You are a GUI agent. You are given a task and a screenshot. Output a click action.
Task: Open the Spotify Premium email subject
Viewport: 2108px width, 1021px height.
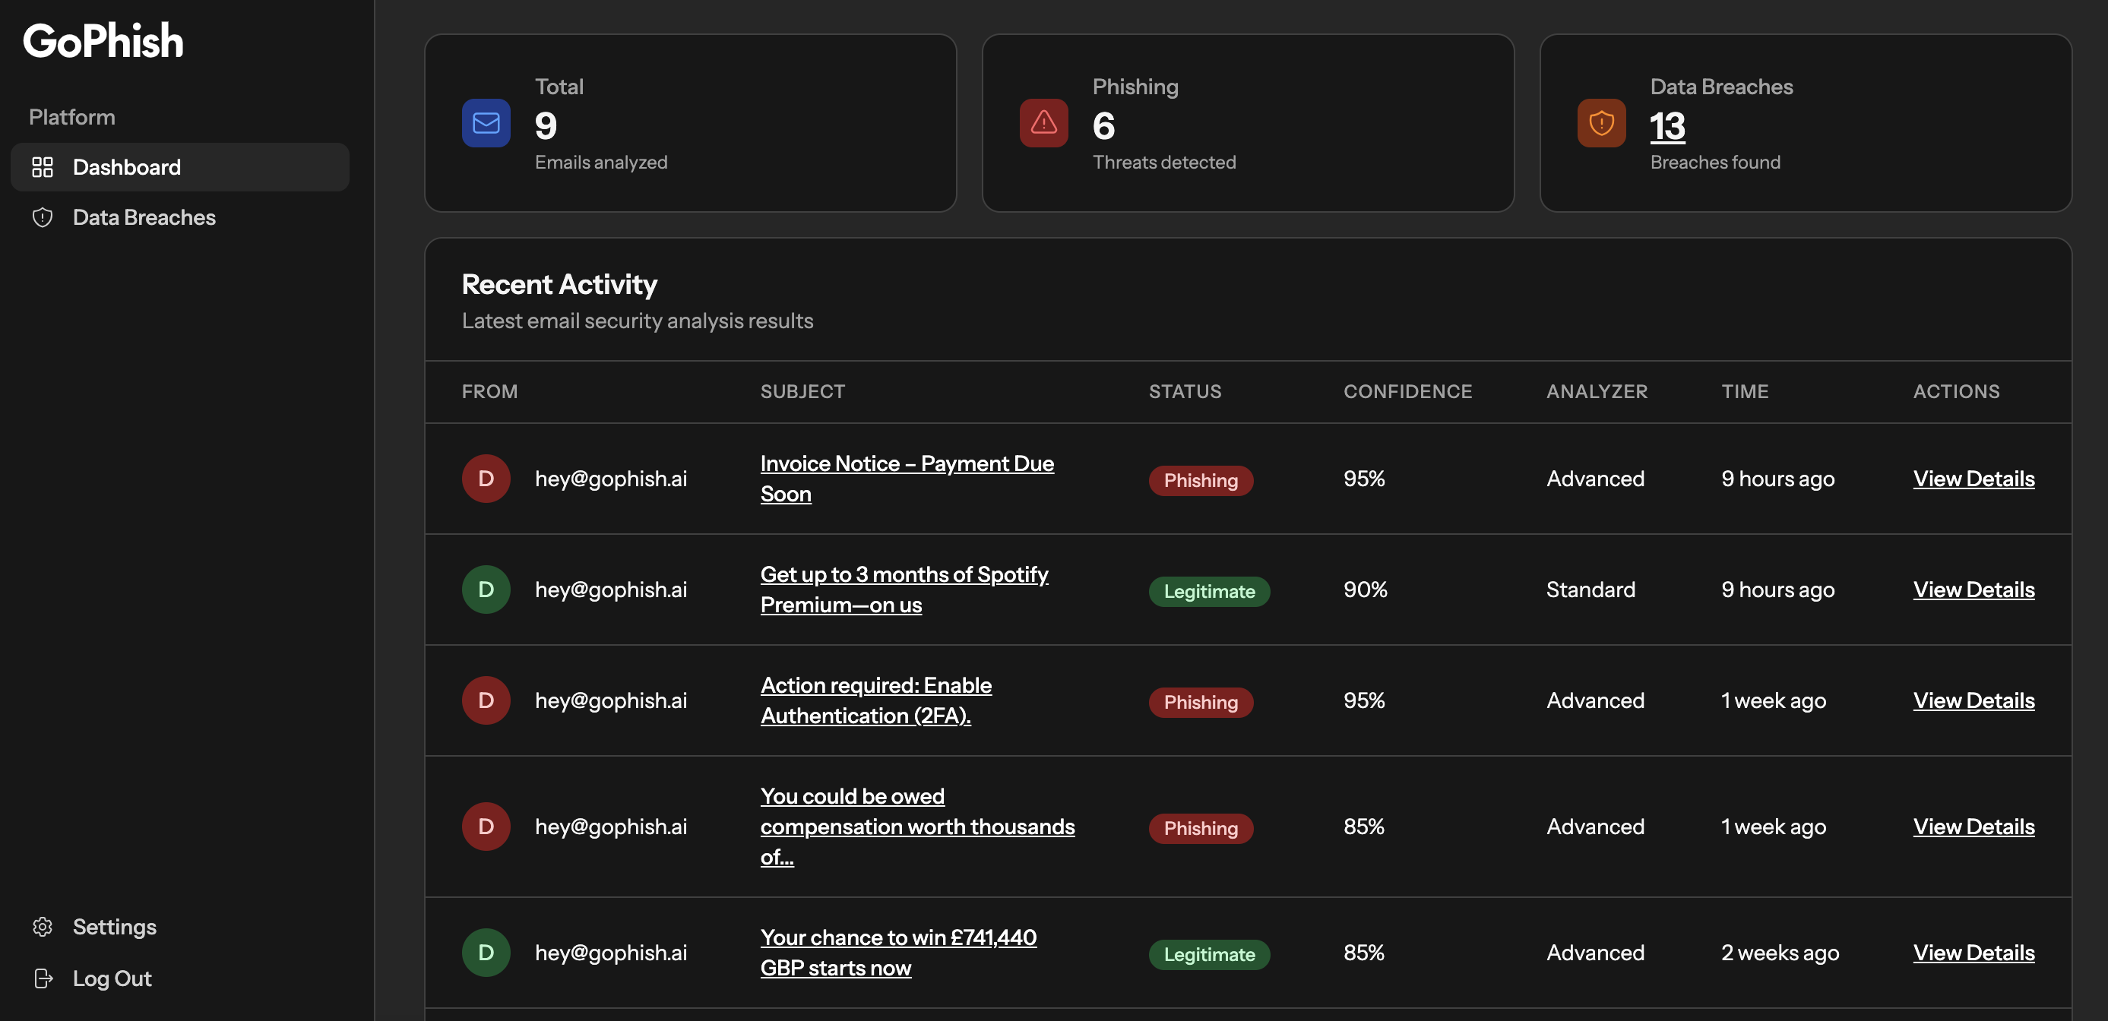tap(904, 589)
